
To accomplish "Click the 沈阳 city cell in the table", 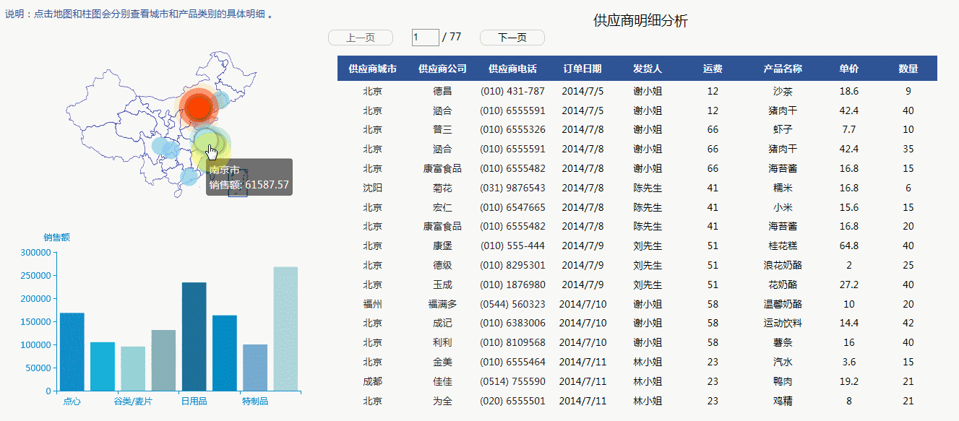I will 372,188.
